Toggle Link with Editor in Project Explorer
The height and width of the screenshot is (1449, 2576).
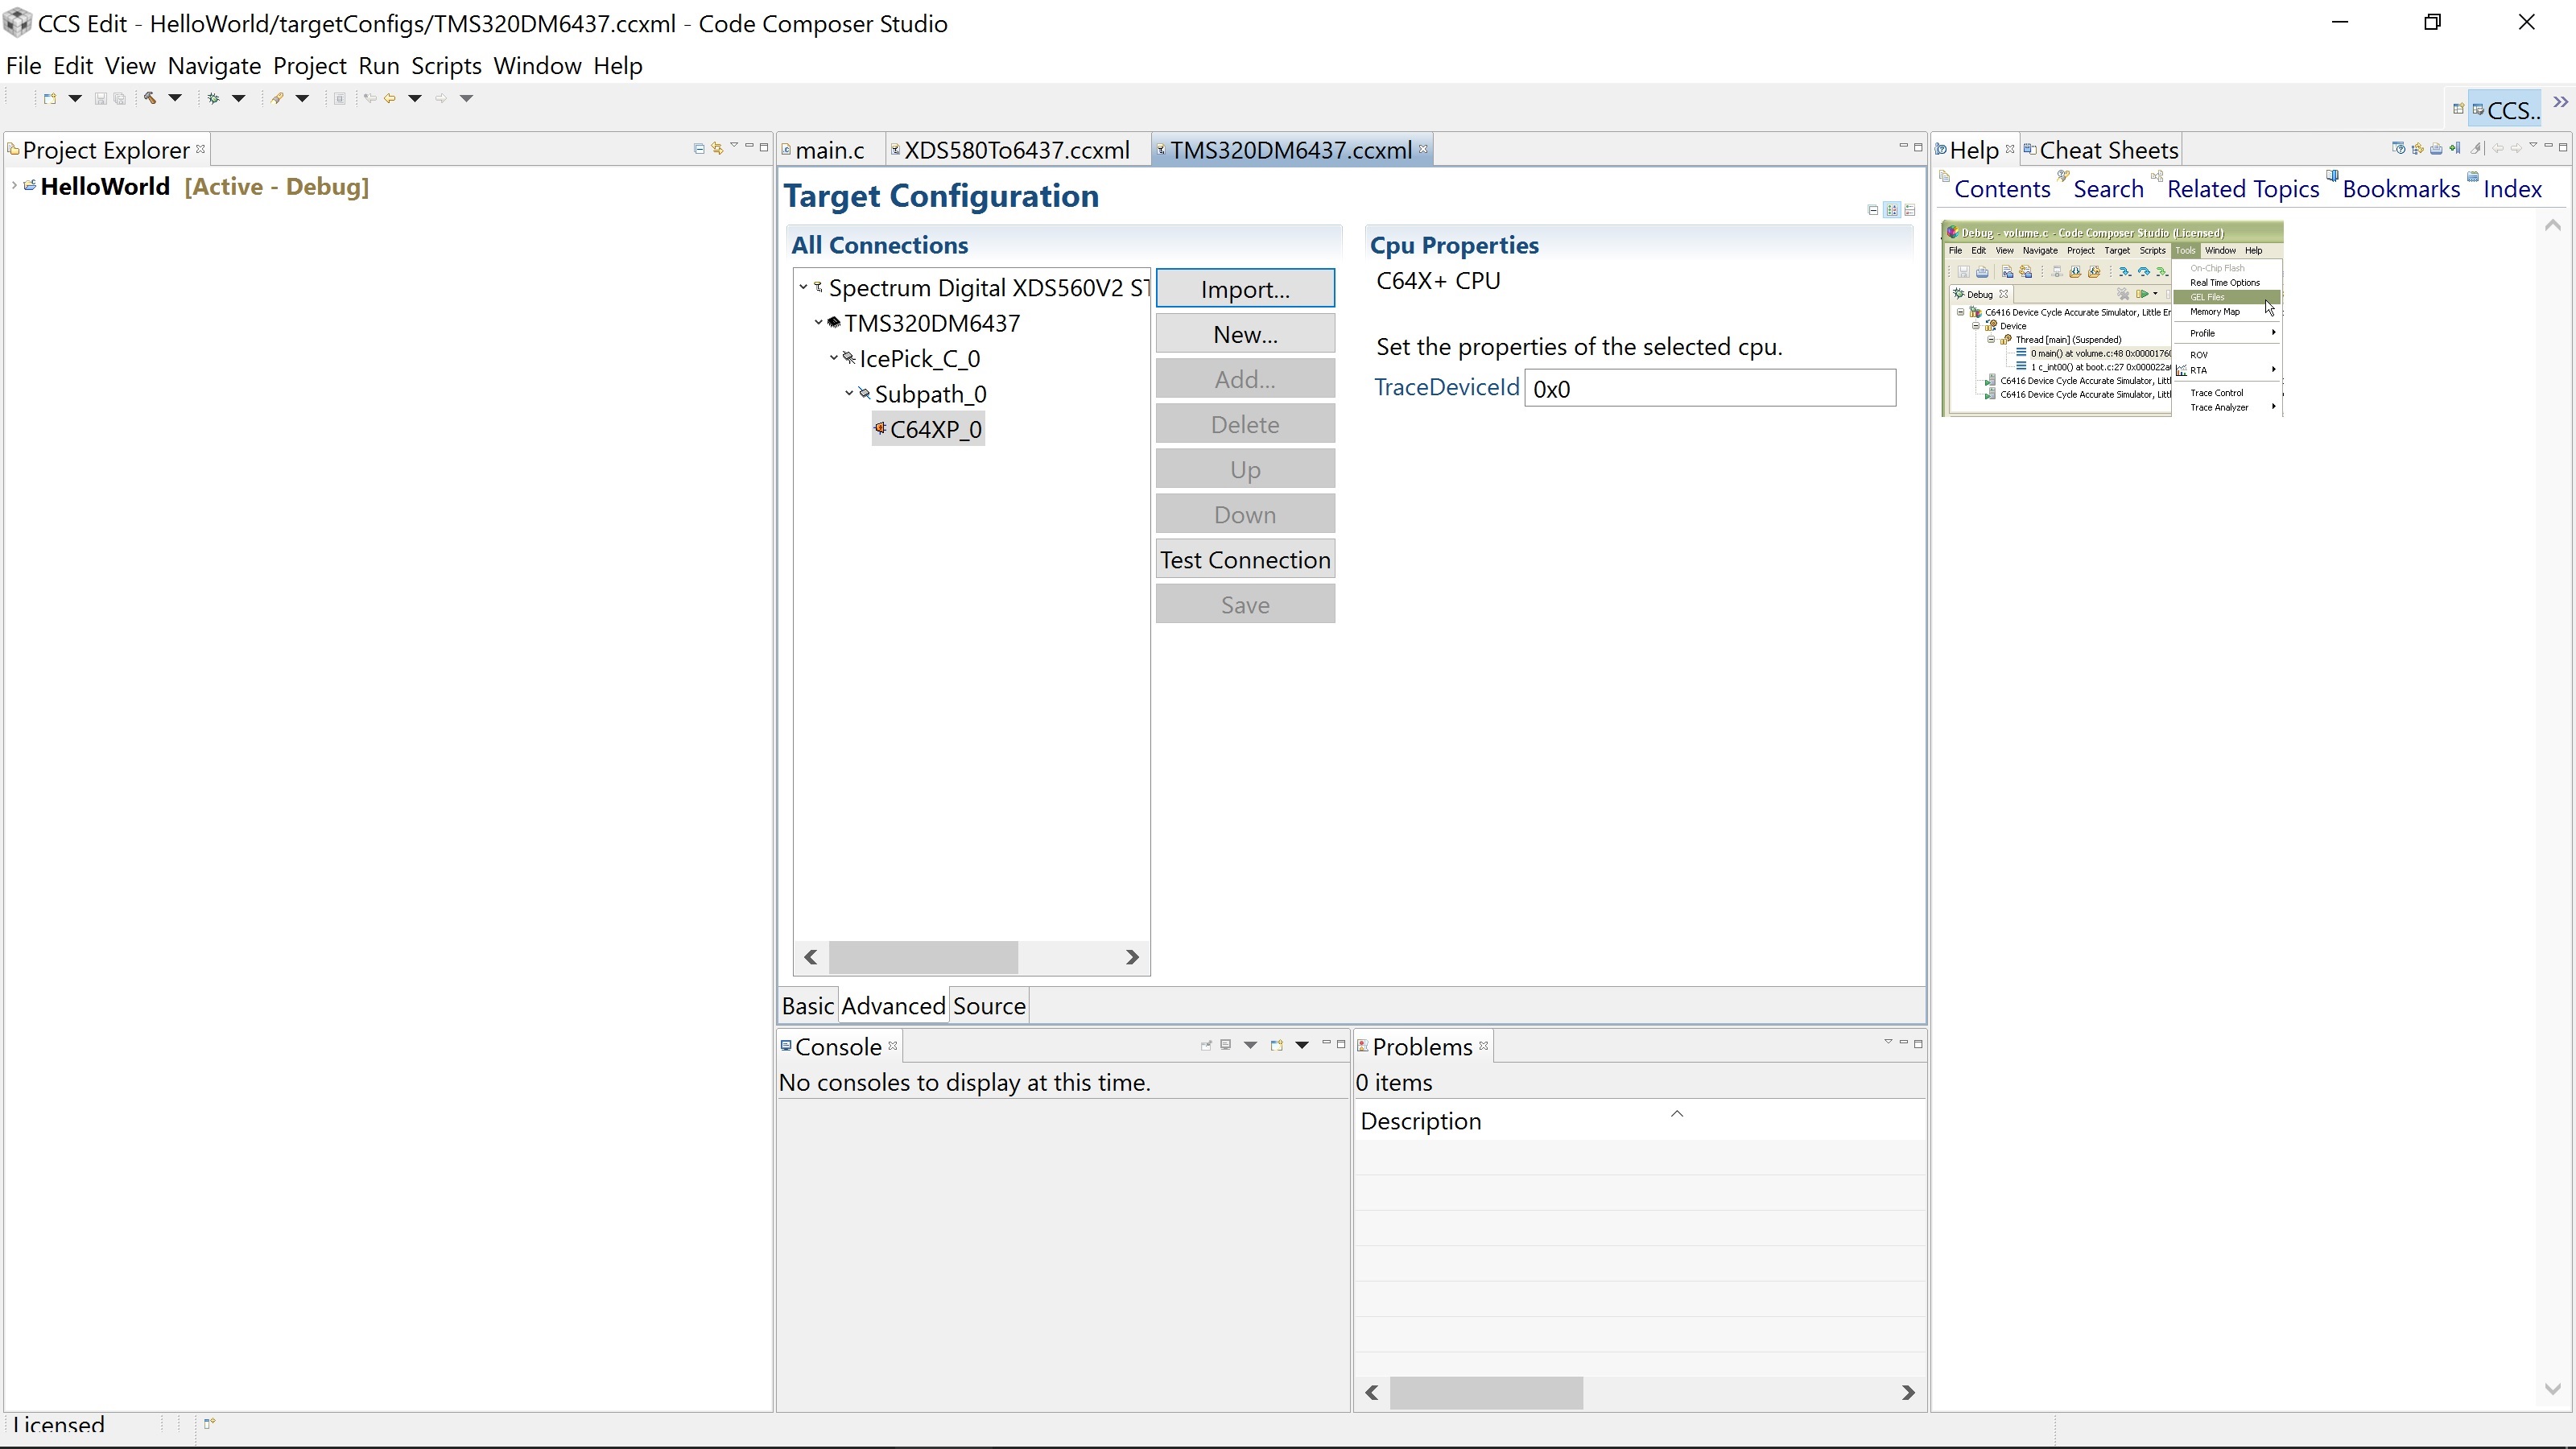(717, 148)
